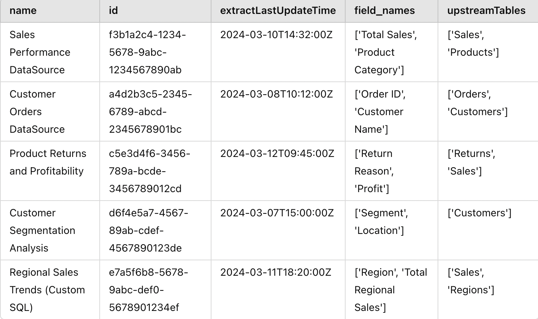538x319 pixels.
Task: Click the Product Returns and Profitability cell
Action: click(x=48, y=162)
